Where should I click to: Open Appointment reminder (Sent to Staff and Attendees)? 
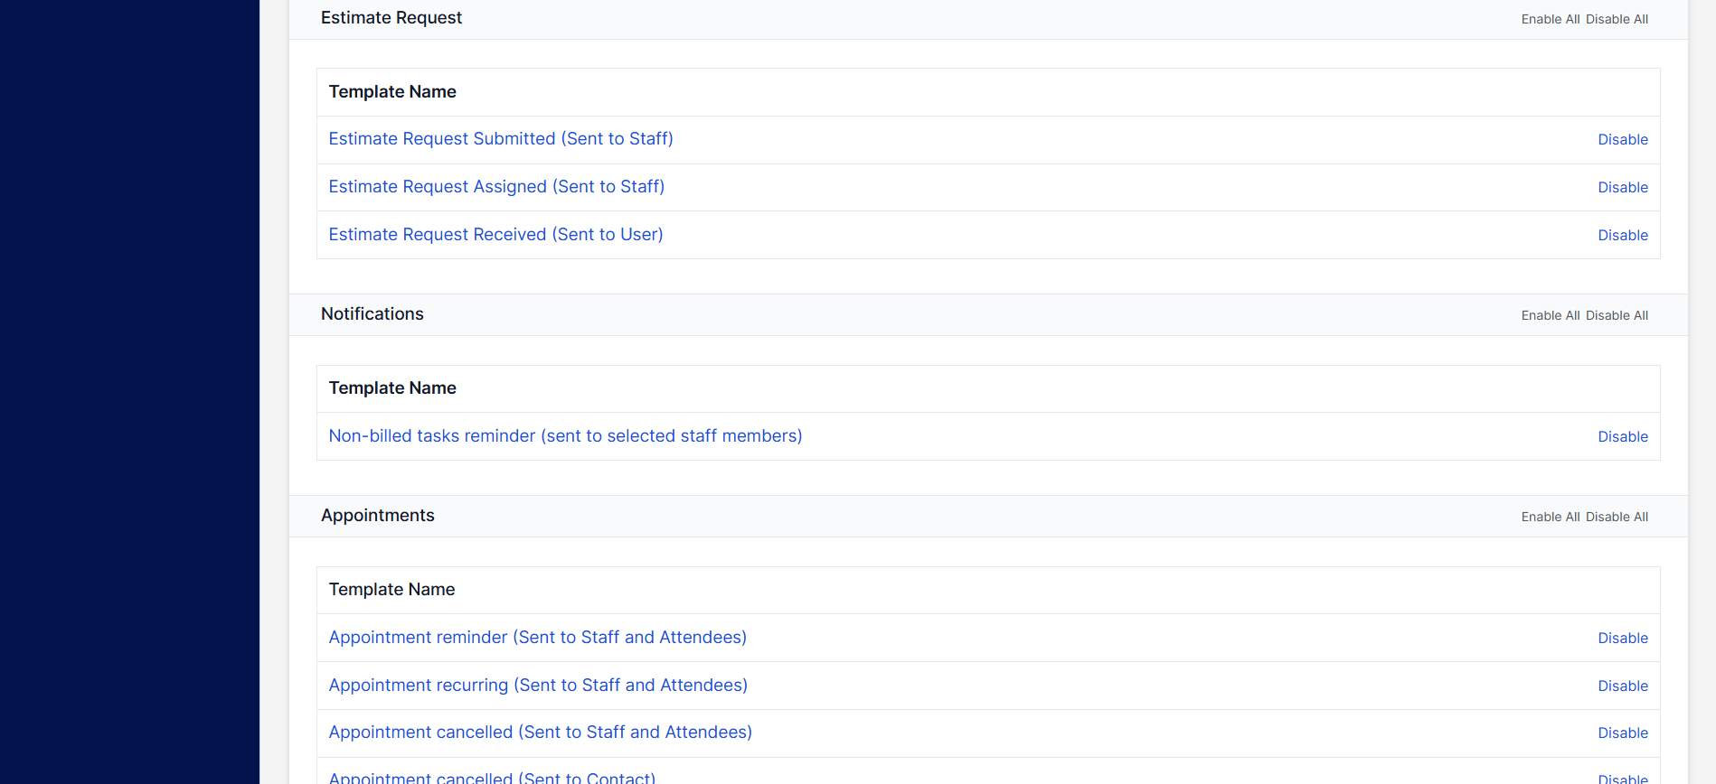pyautogui.click(x=537, y=638)
